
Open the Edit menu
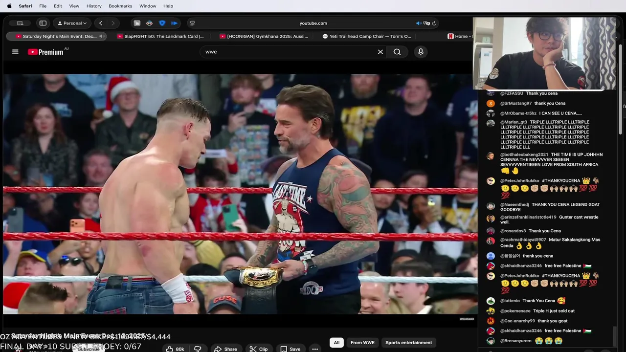(58, 6)
